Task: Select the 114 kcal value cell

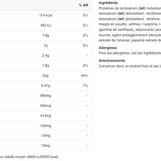Action: pos(46,15)
